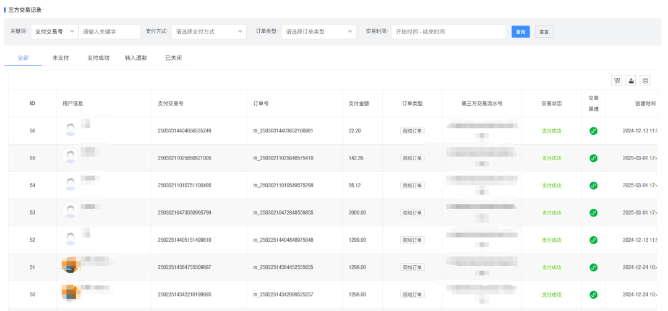Click the user avatar in row 54
Image resolution: width=668 pixels, height=311 pixels.
(71, 184)
